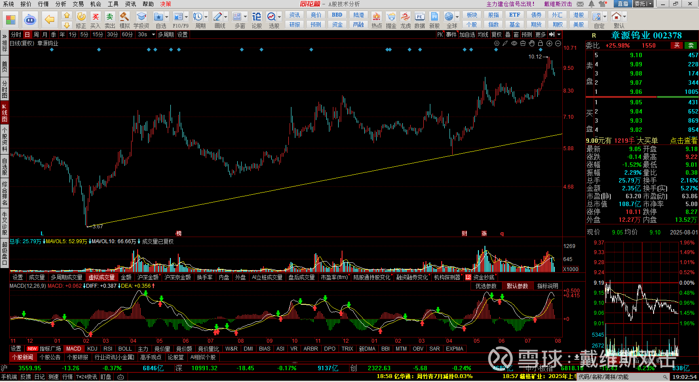699x382 pixels.
Task: Open the 分析 menu
Action: coord(61,4)
